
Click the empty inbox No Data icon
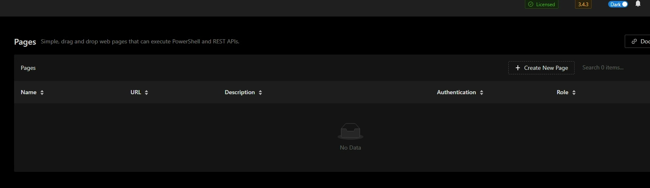coord(350,131)
